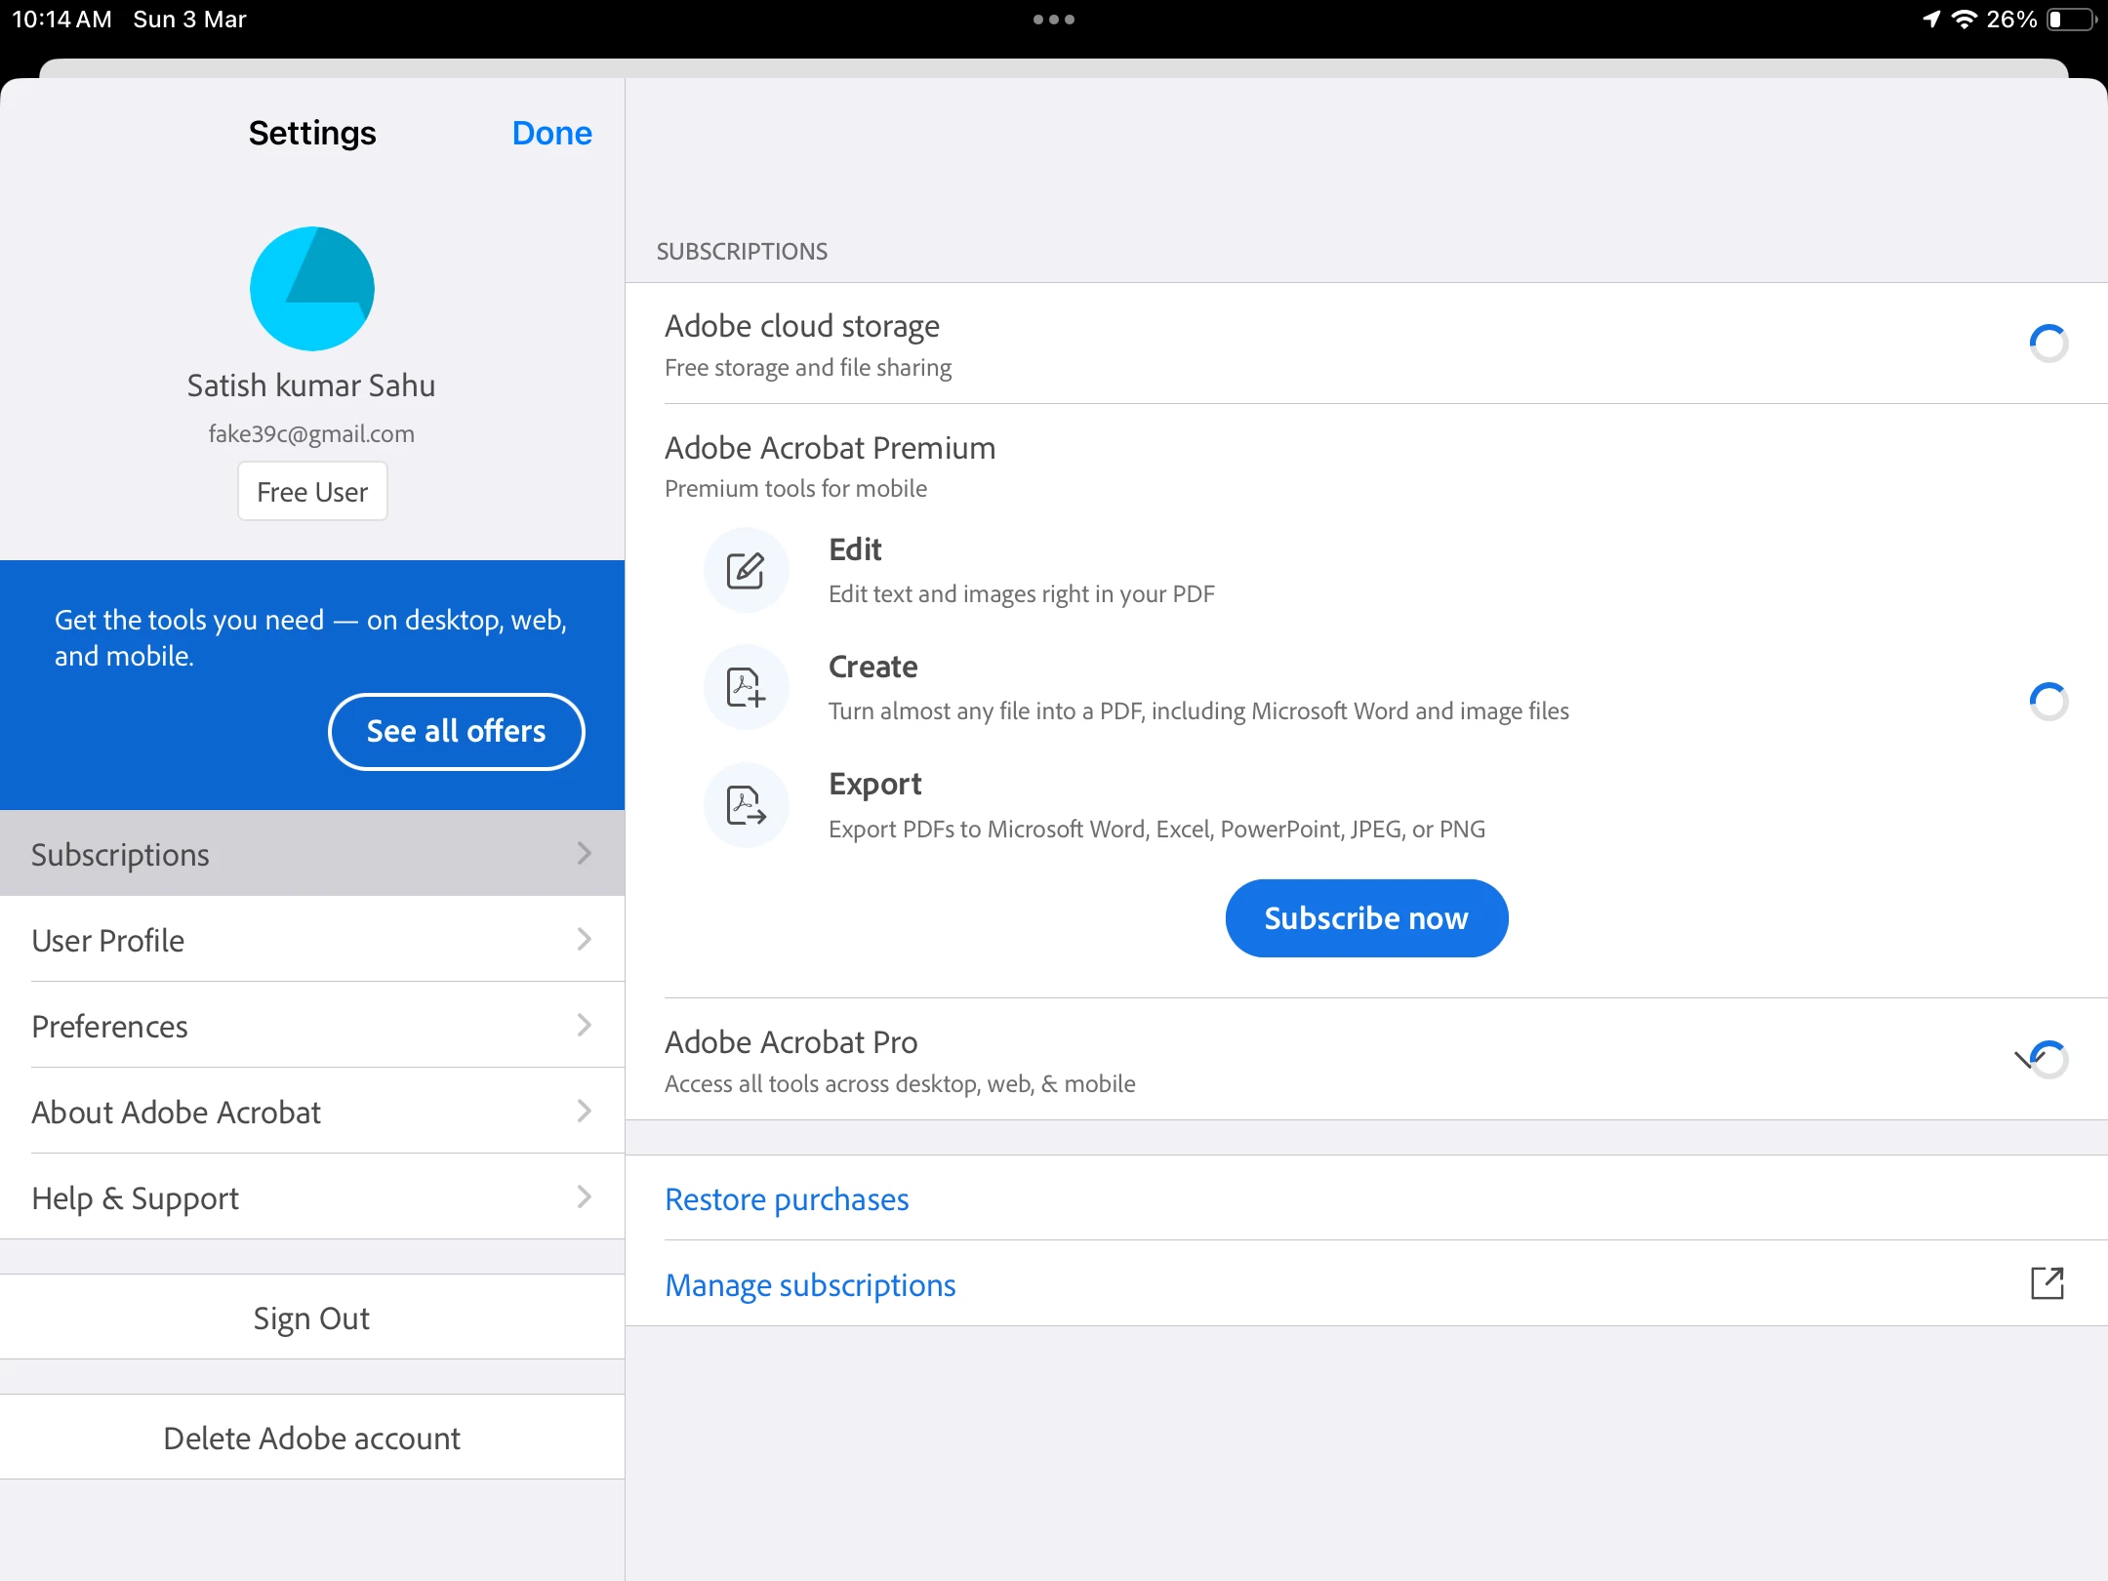This screenshot has width=2108, height=1581.
Task: Expand the User Profile chevron
Action: click(584, 940)
